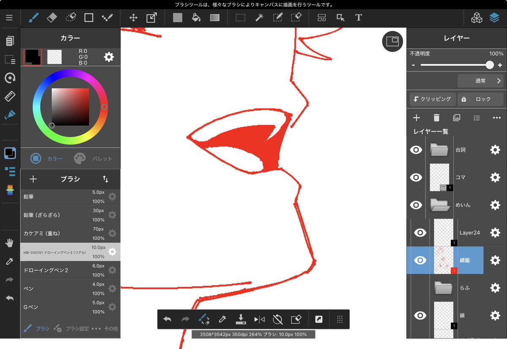Select the カケアミ（重ね） brush
The width and height of the screenshot is (507, 349).
coord(70,233)
